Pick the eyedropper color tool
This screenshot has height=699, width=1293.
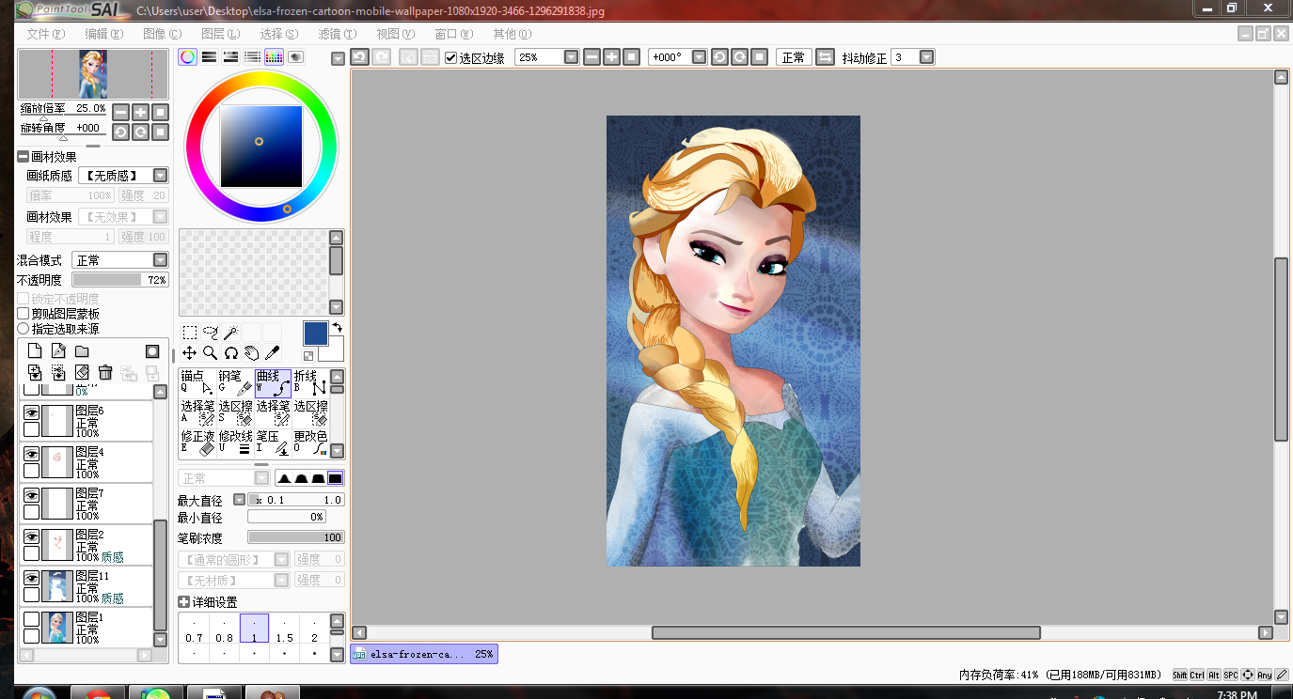(x=273, y=352)
